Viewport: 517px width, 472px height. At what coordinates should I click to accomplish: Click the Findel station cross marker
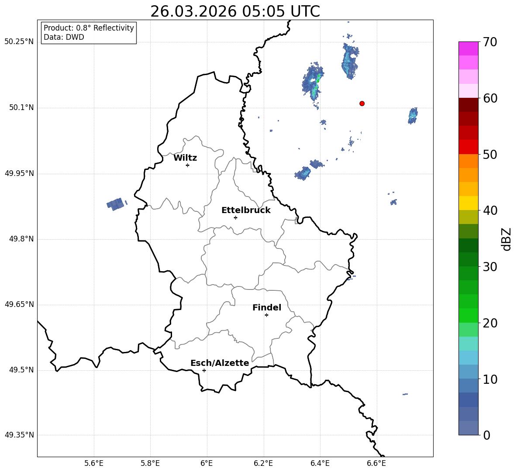click(266, 315)
